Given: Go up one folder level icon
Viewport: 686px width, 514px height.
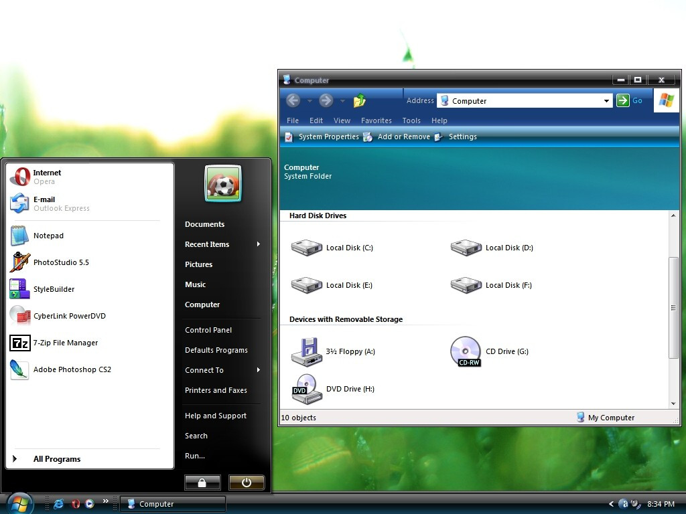Looking at the screenshot, I should coord(360,100).
